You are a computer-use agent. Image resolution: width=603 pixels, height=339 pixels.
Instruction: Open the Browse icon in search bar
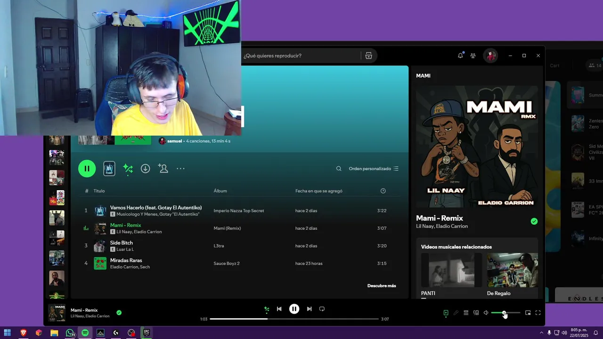[369, 56]
